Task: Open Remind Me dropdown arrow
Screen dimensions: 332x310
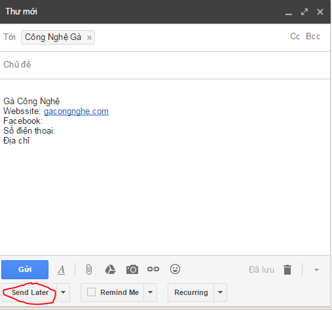Action: [x=150, y=292]
